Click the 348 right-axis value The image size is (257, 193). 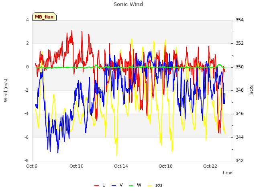pyautogui.click(x=240, y=90)
